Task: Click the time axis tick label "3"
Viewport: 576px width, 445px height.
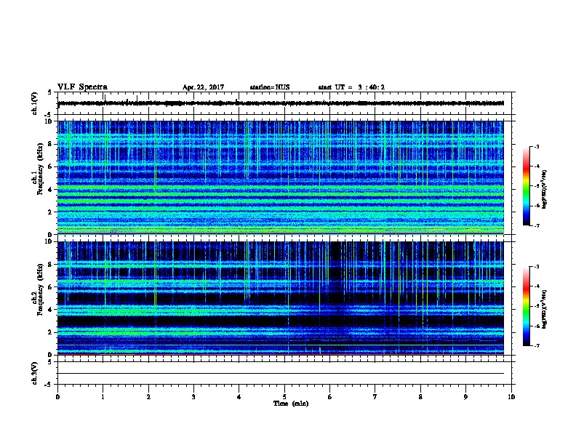Action: pos(193,397)
